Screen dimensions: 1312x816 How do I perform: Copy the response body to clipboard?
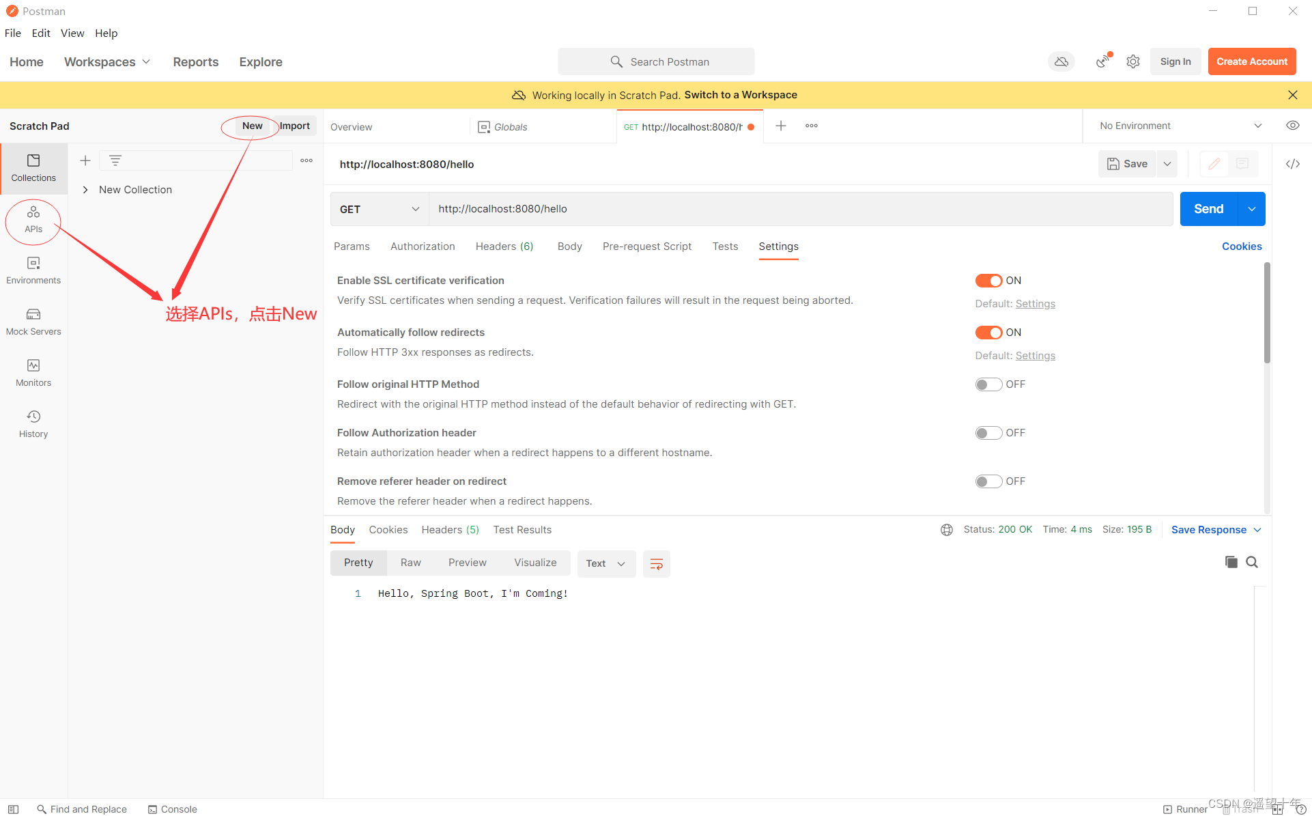(x=1231, y=562)
